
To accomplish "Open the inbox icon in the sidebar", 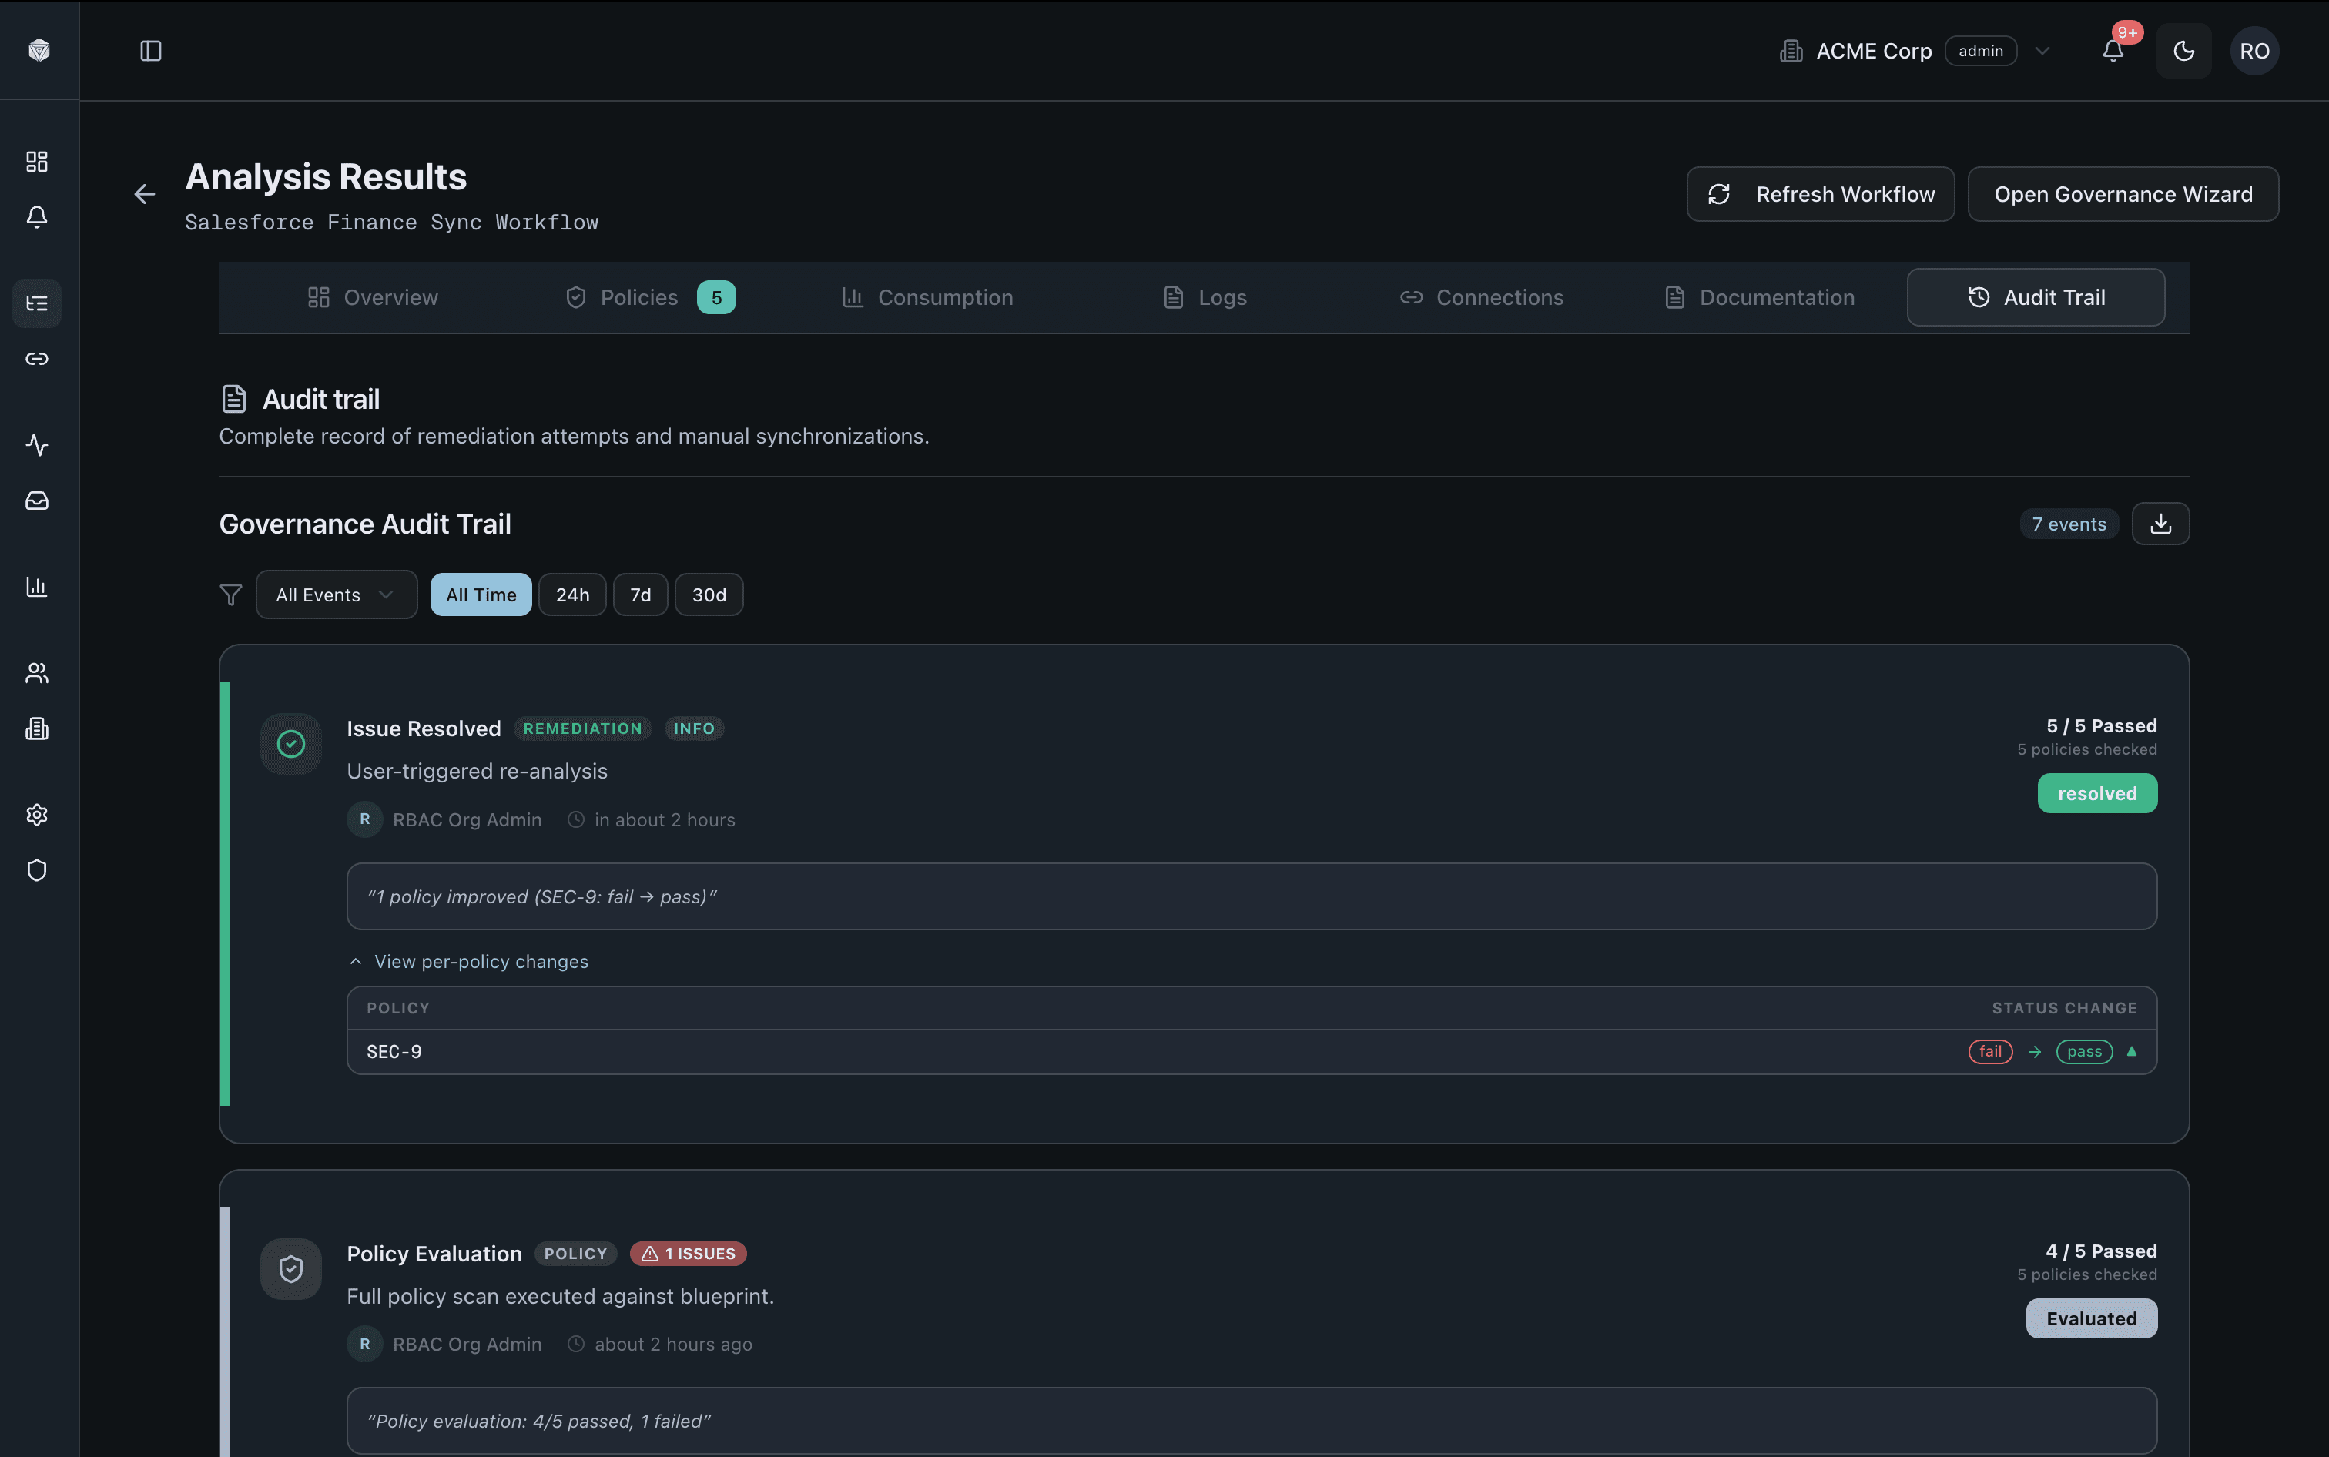I will [37, 500].
